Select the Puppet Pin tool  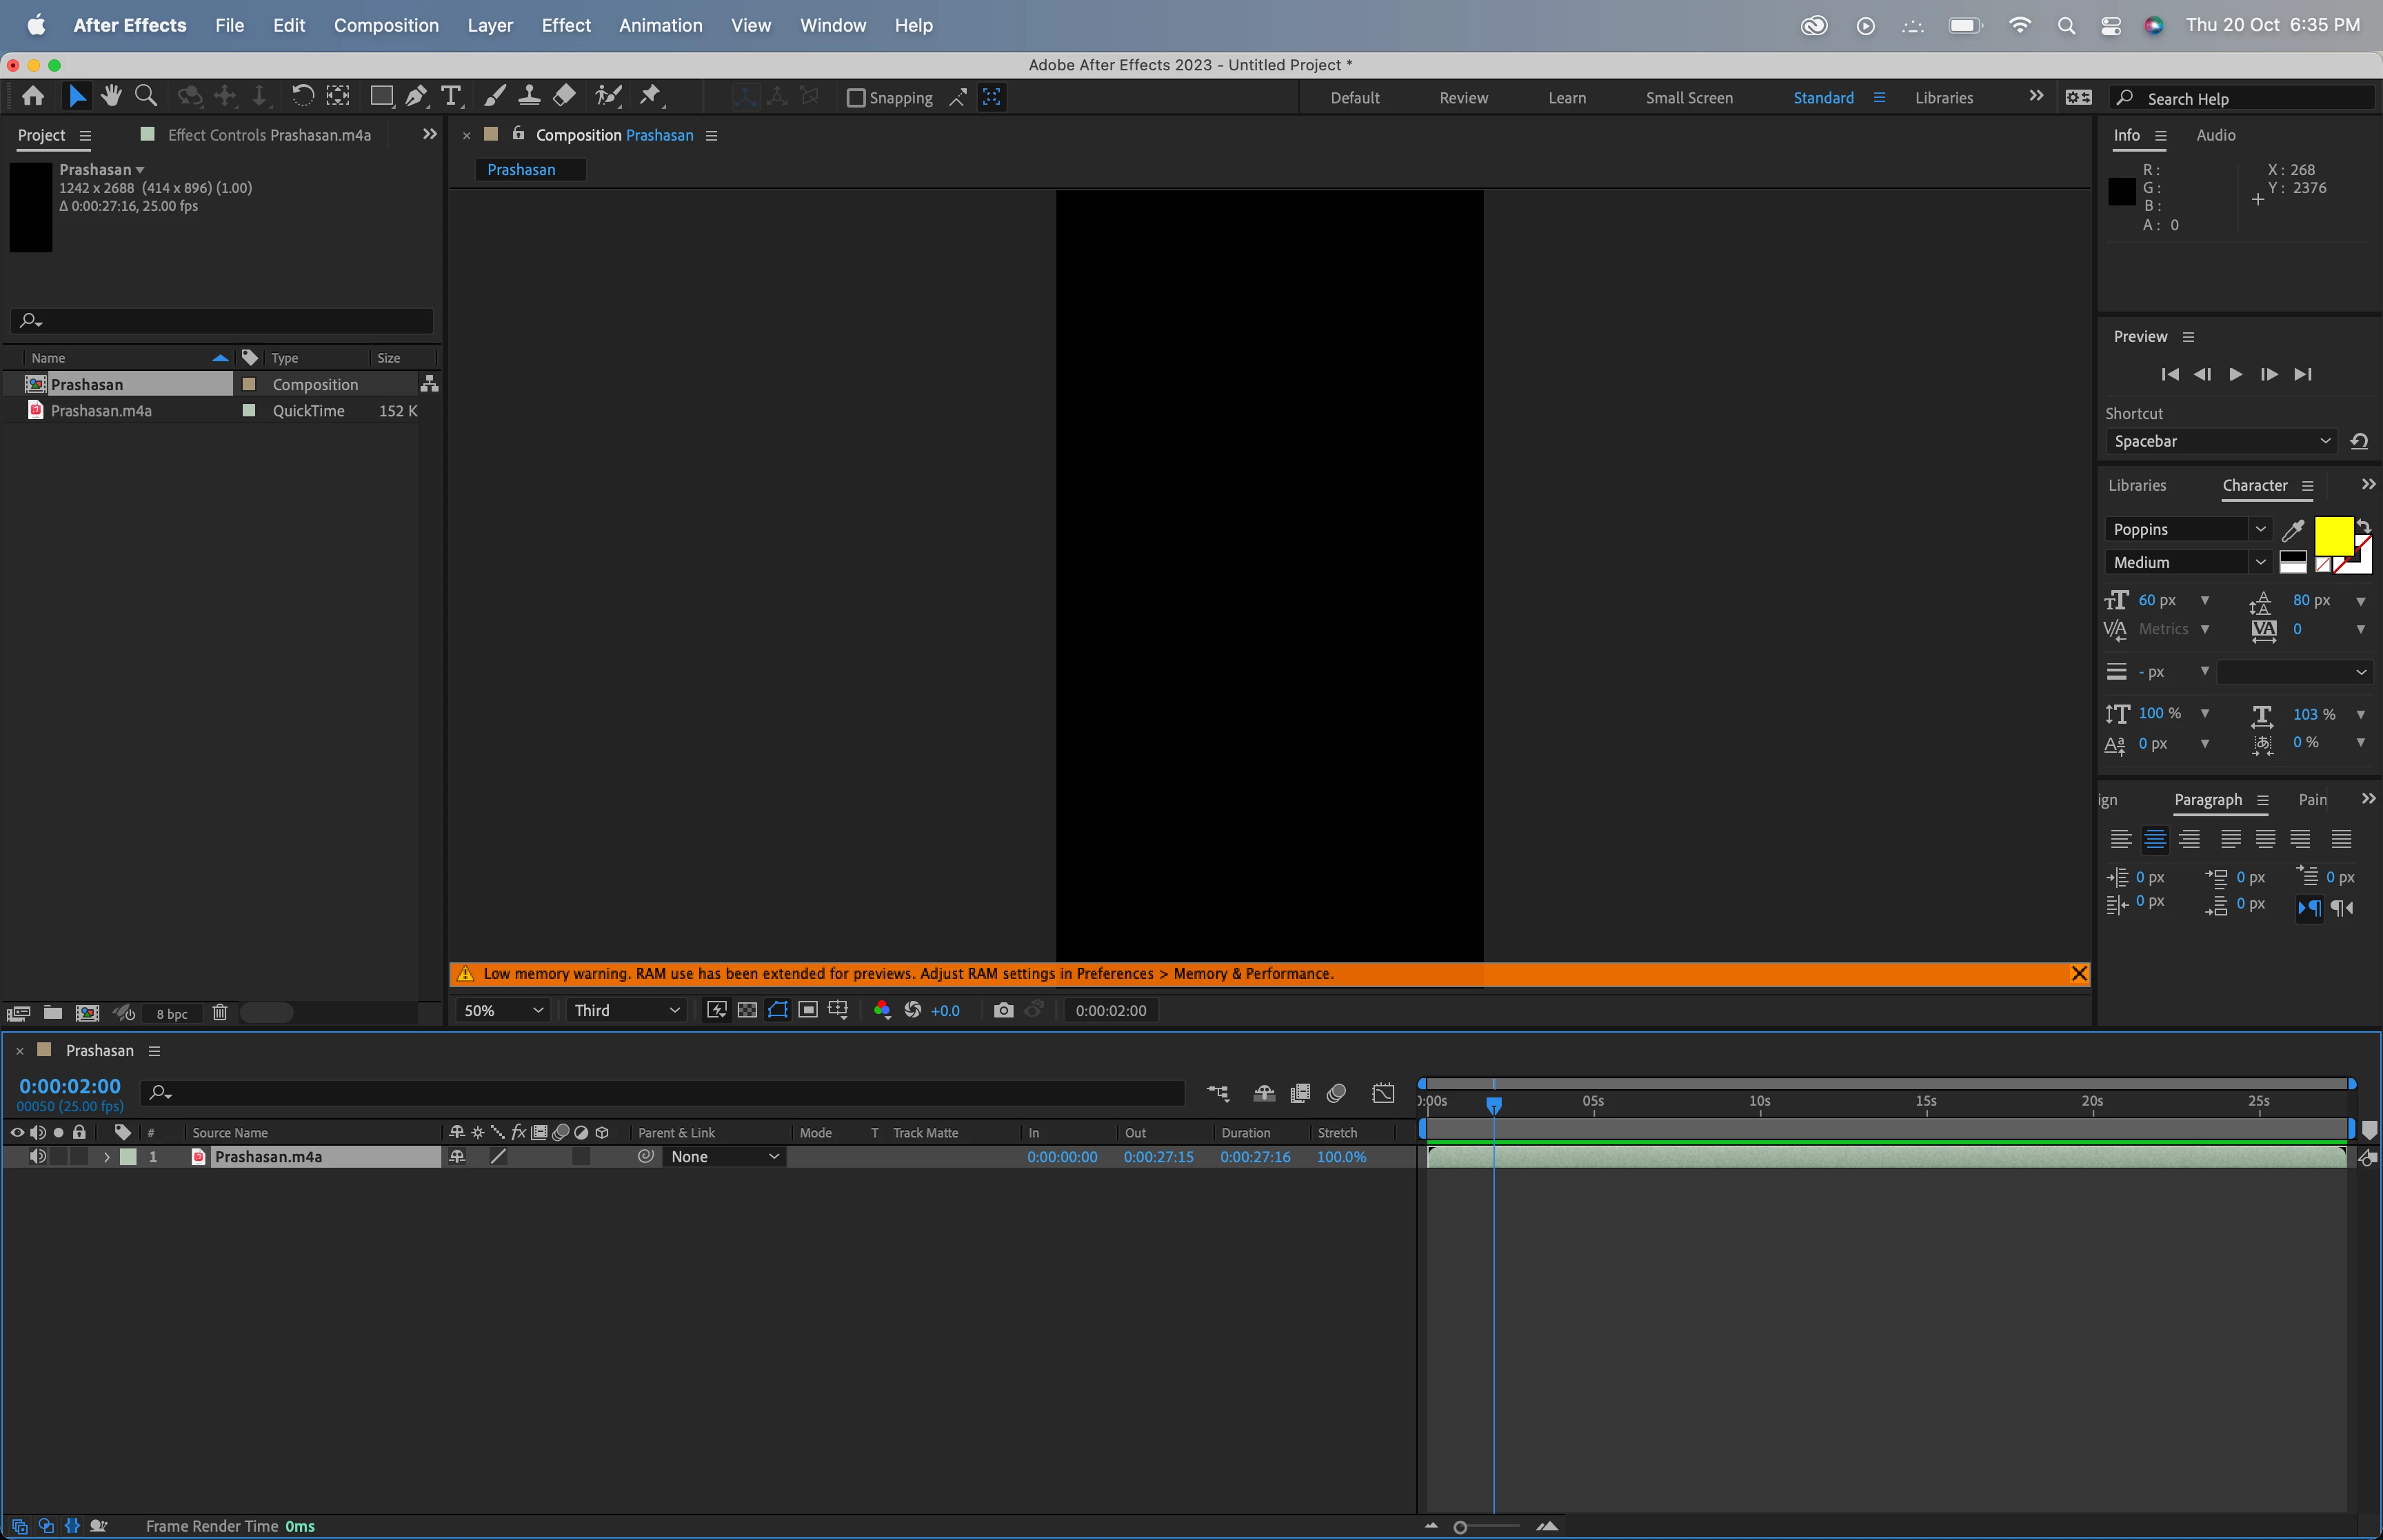tap(650, 96)
